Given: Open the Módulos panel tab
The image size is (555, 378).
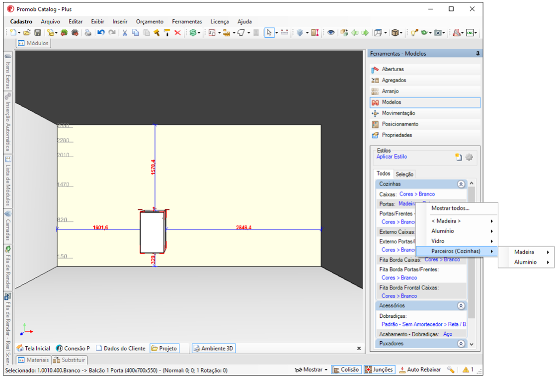Looking at the screenshot, I should (33, 43).
